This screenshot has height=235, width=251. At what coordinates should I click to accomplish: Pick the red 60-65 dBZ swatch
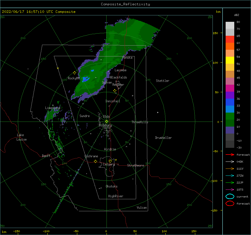click(230, 39)
